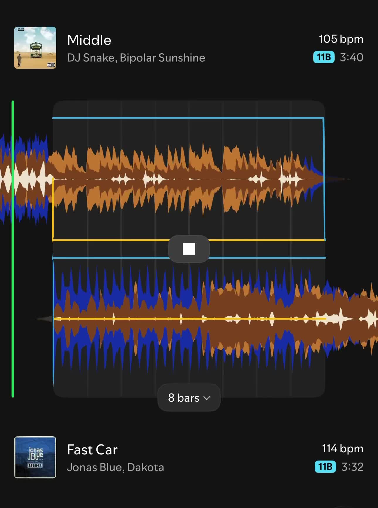The width and height of the screenshot is (378, 508).
Task: Click the blue volume envelope line above top waveform
Action: 188,118
